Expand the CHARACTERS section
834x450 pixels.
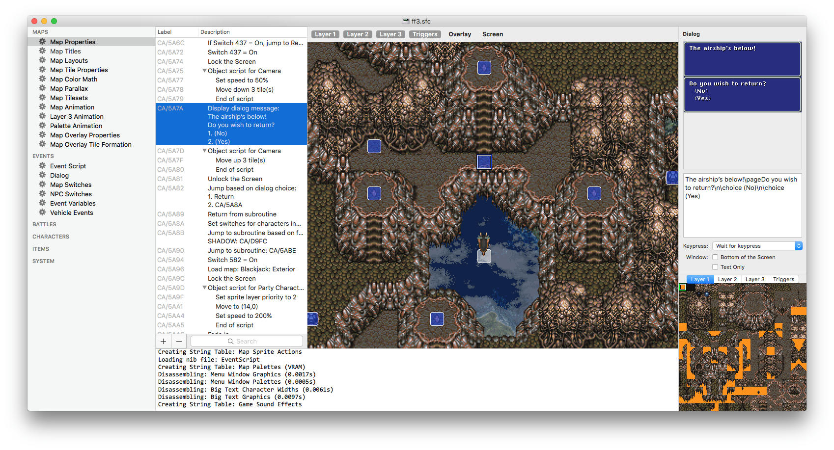(x=51, y=237)
